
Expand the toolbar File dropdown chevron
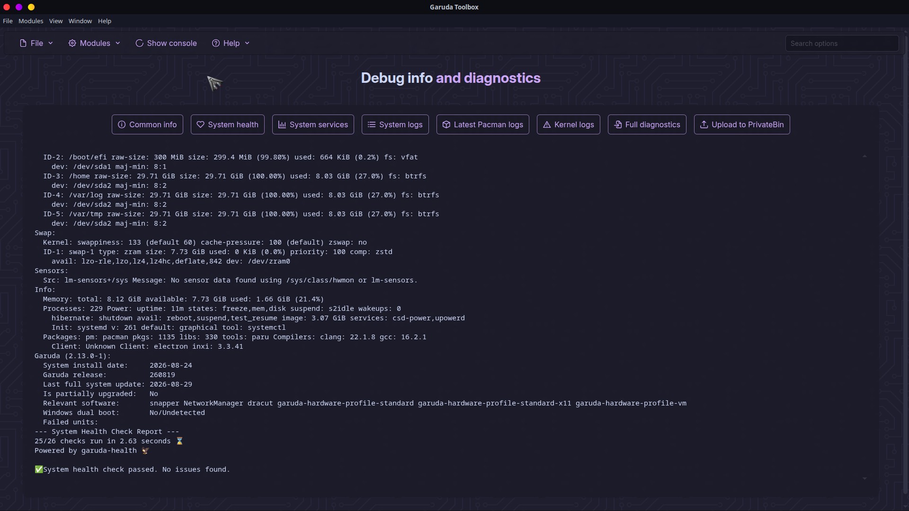click(51, 43)
